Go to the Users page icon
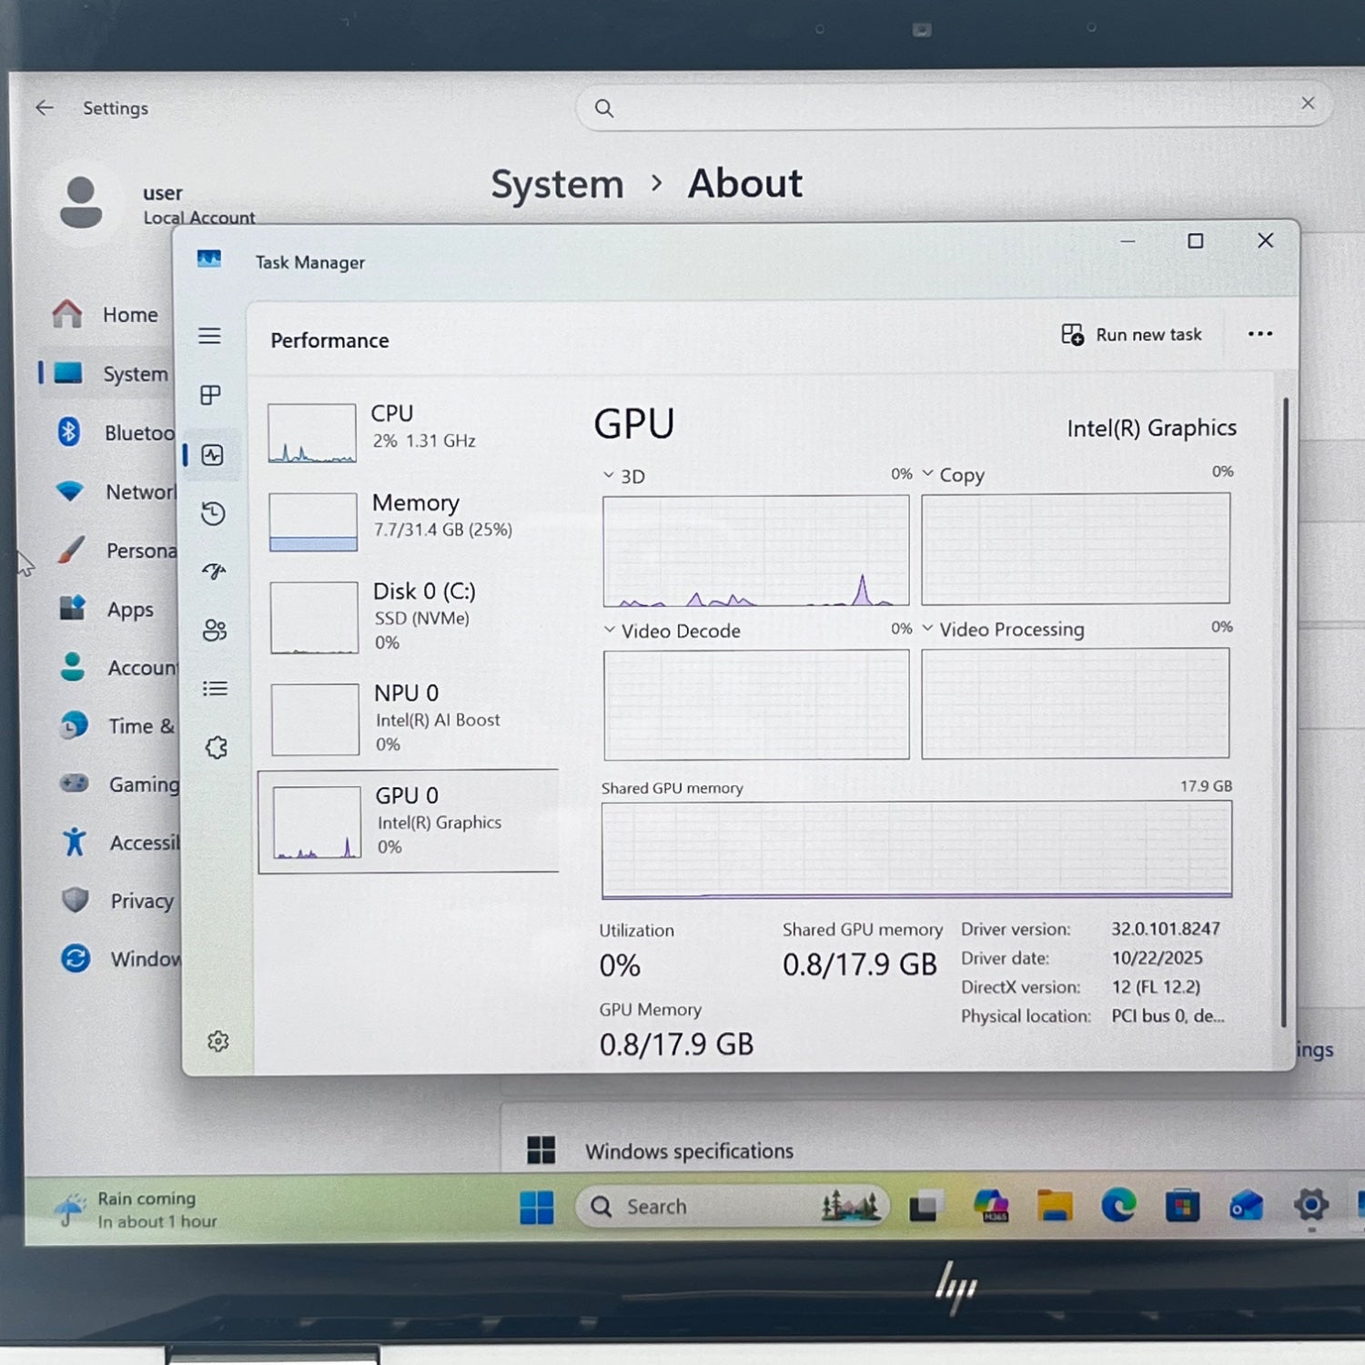The width and height of the screenshot is (1365, 1365). click(215, 630)
